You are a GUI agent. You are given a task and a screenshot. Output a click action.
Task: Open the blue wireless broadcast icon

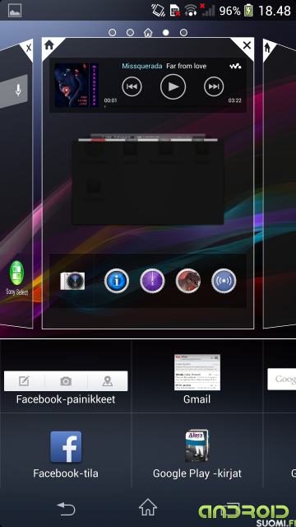pos(224,281)
